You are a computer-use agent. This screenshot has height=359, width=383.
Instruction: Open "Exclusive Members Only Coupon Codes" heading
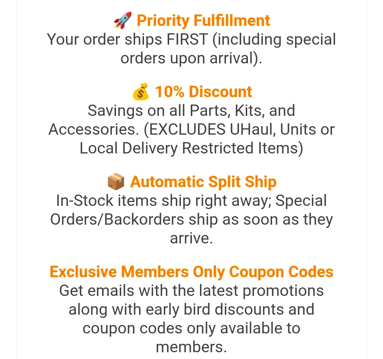pyautogui.click(x=191, y=272)
